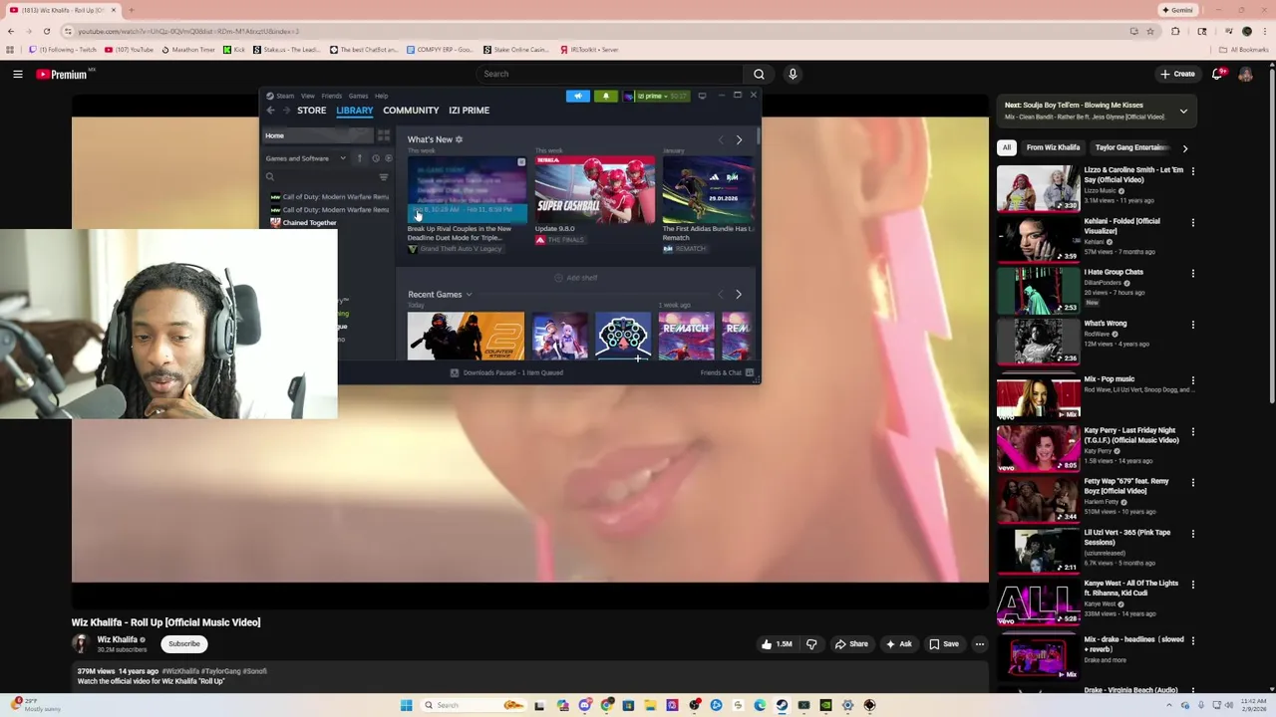Open Steam collections grid view icon
Viewport: 1276px width, 717px height.
point(384,135)
